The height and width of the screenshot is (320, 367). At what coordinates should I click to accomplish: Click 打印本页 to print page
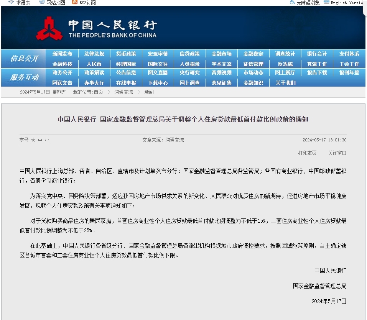(x=307, y=153)
